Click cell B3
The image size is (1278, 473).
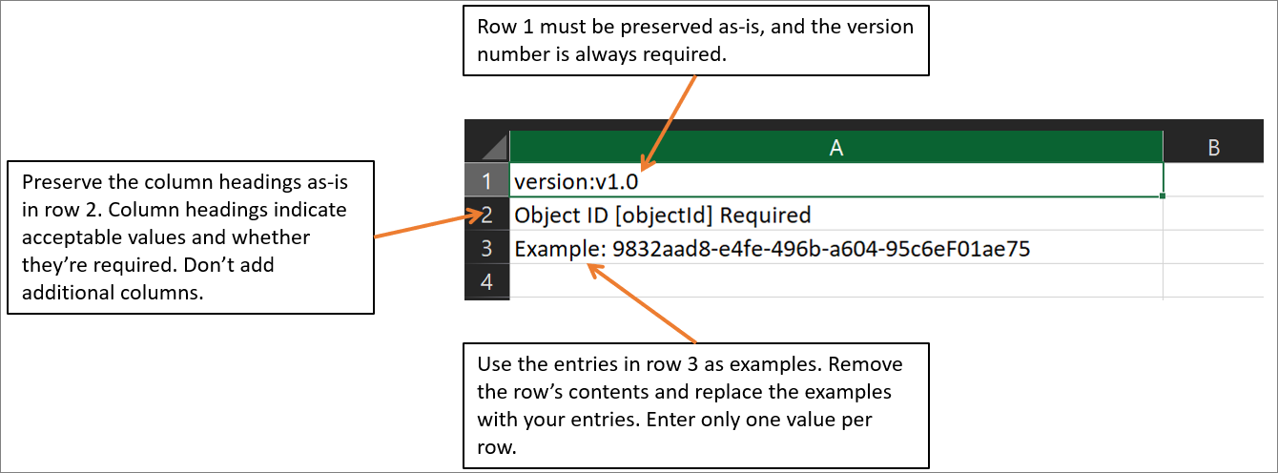point(1213,248)
